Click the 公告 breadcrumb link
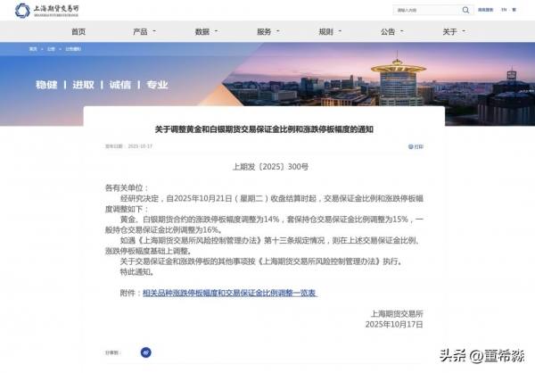Screen dimensions: 535x373 pos(51,50)
